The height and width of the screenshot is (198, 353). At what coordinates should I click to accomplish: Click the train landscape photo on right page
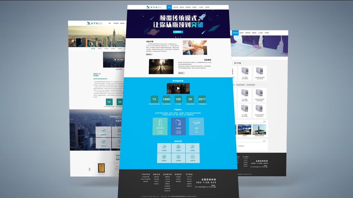[244, 129]
